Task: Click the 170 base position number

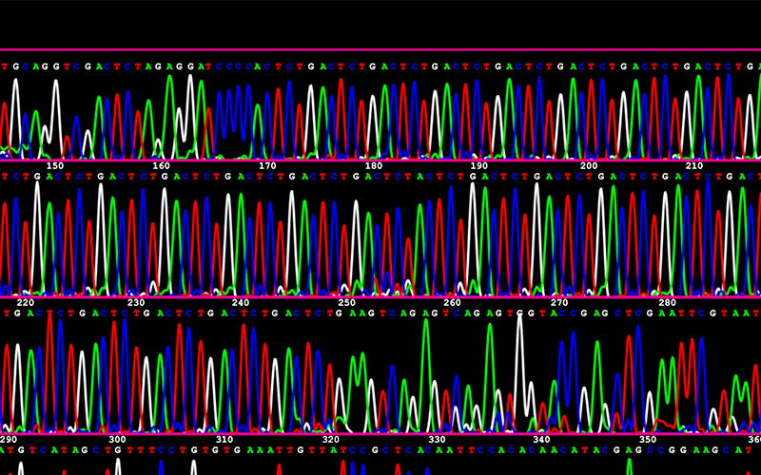Action: (x=267, y=165)
